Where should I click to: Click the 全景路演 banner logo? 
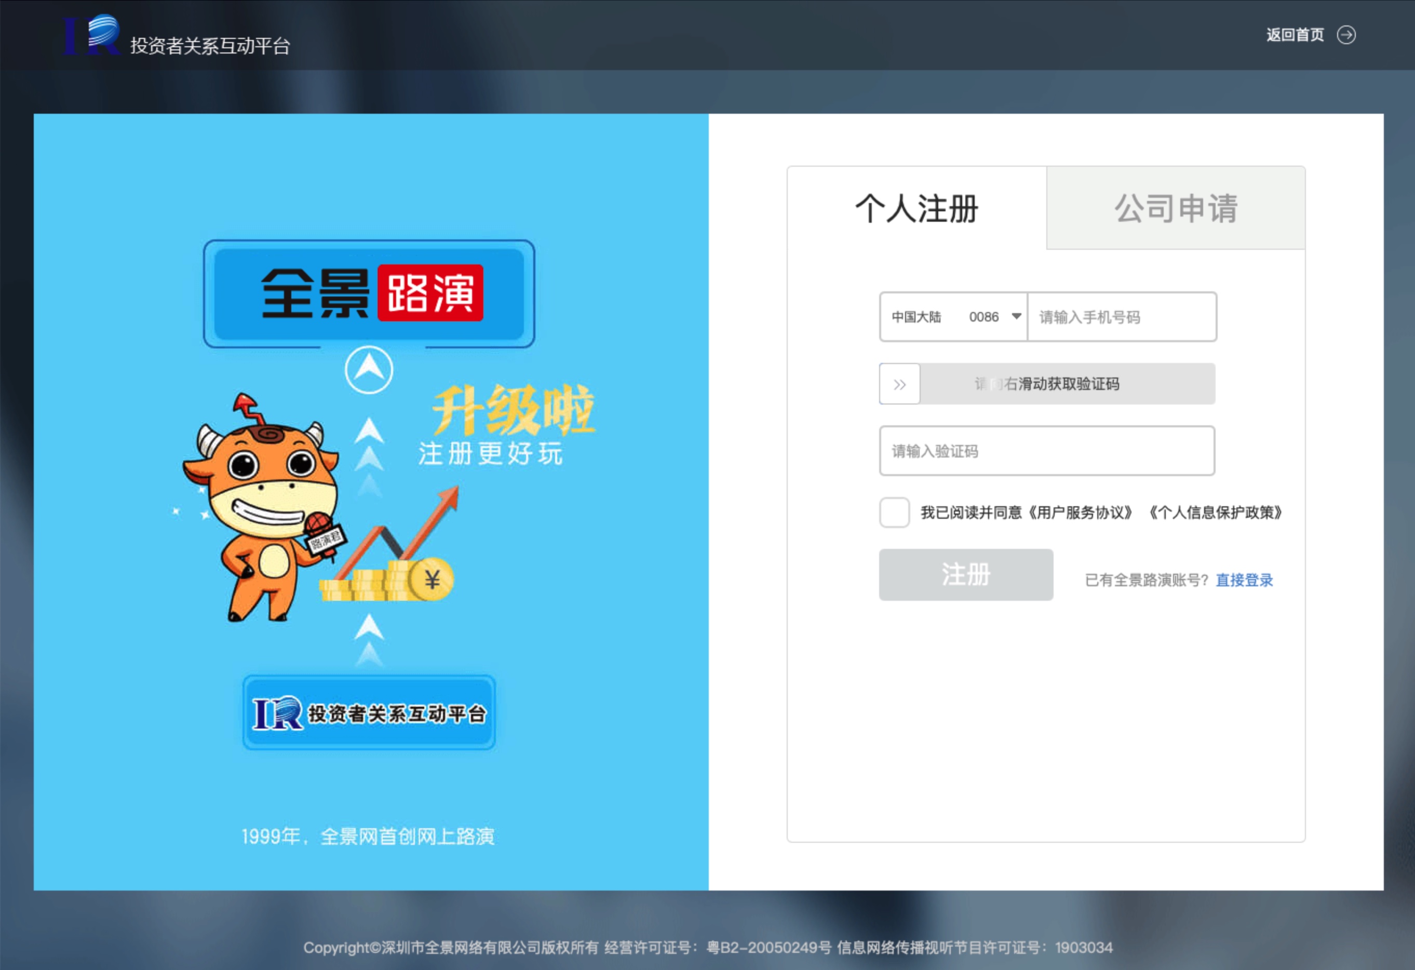click(x=369, y=293)
